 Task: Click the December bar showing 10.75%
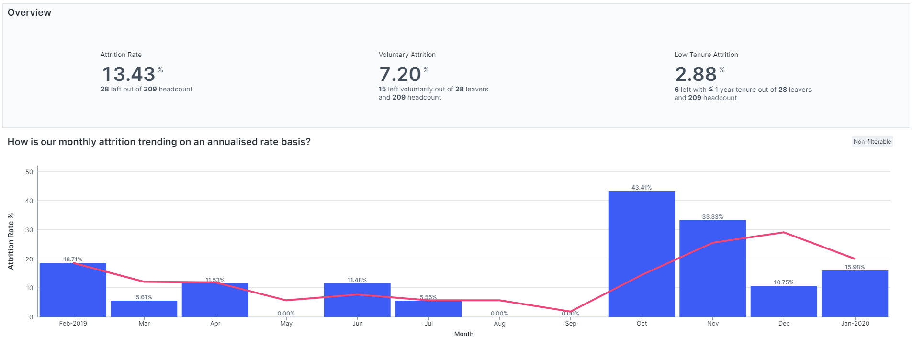784,302
